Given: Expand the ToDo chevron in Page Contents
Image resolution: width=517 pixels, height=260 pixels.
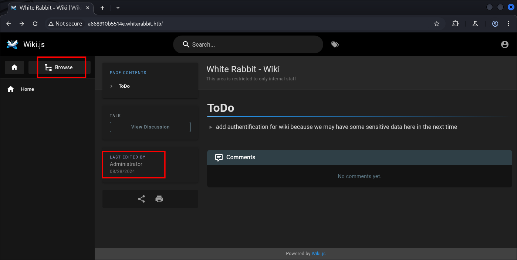Looking at the screenshot, I should pos(111,86).
